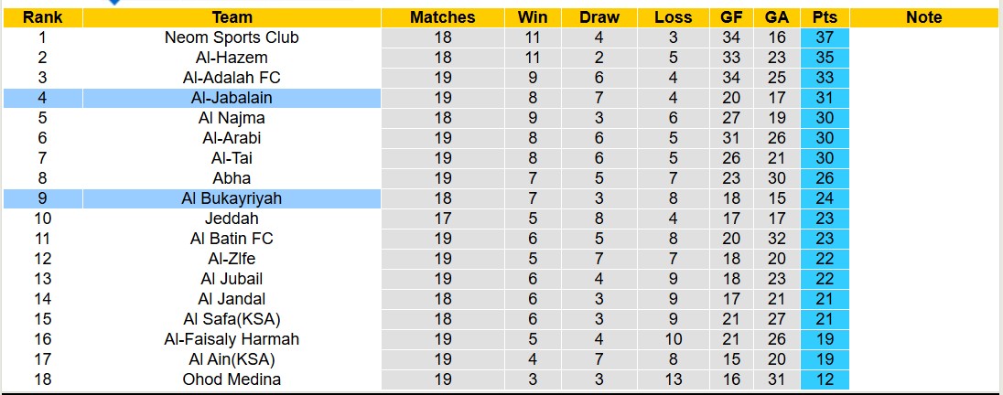Click the Pts column header
This screenshot has width=1003, height=395.
825,17
